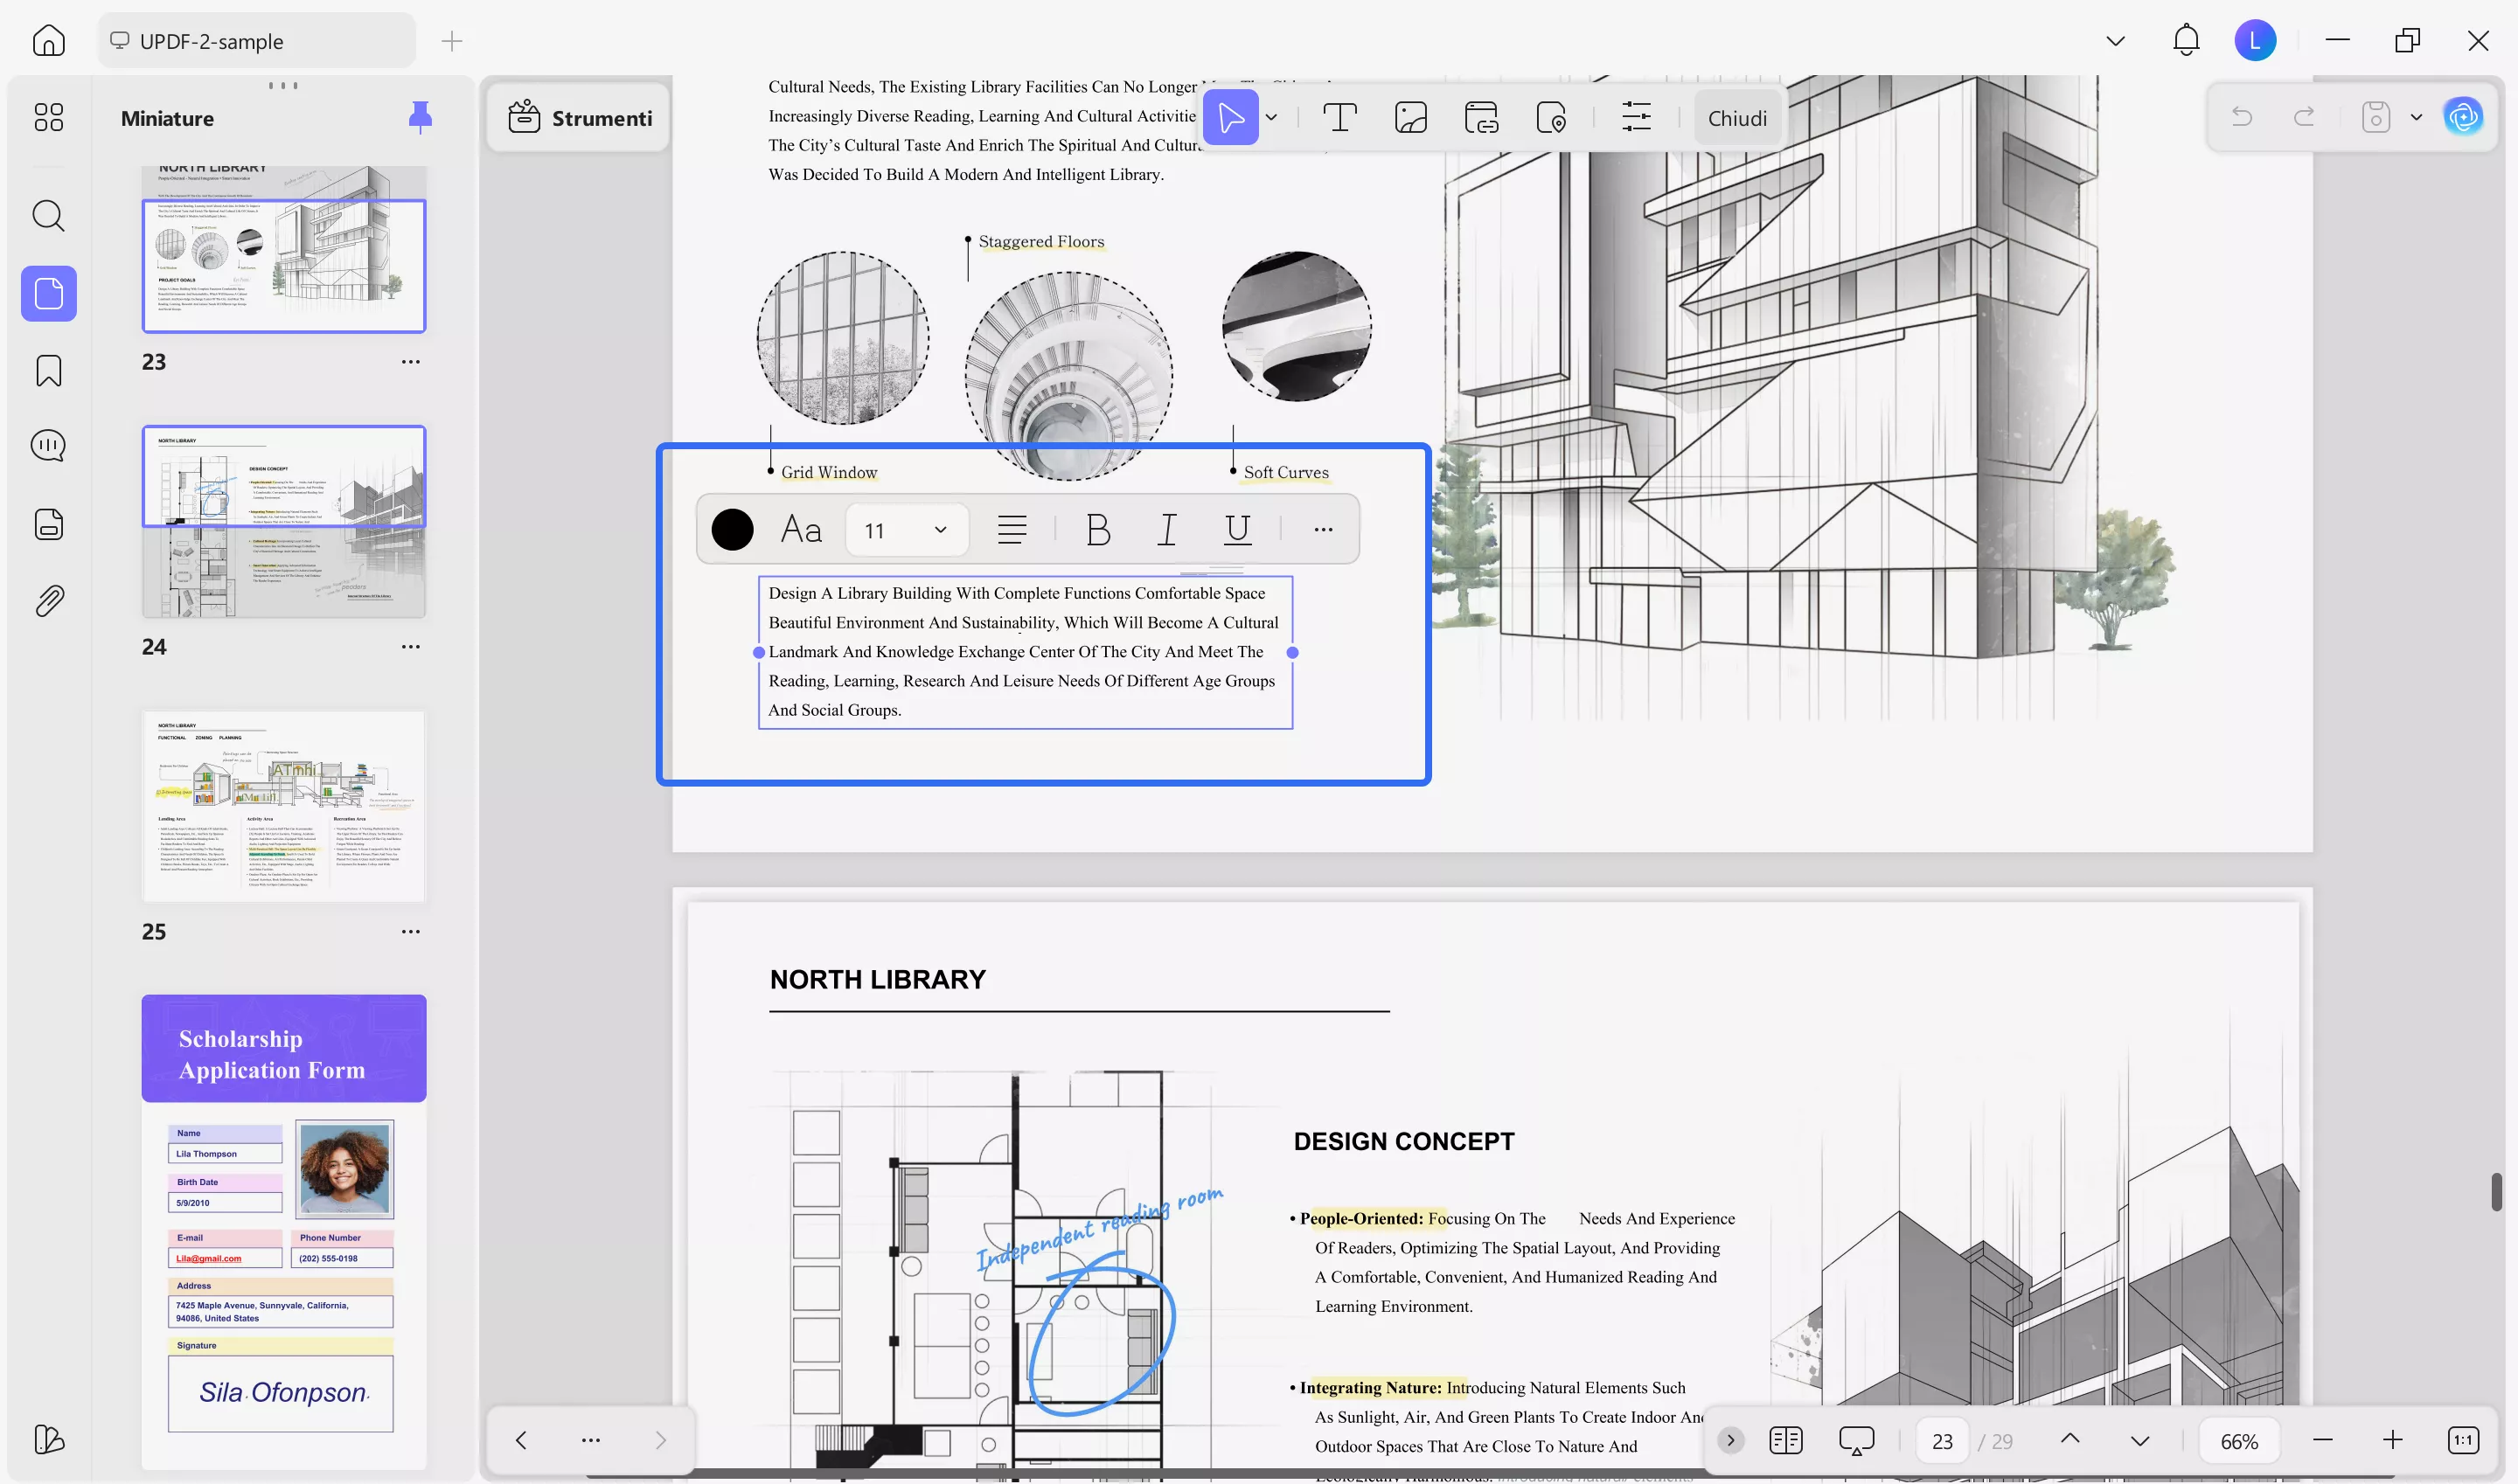The width and height of the screenshot is (2518, 1484).
Task: Click the Chiudi button to close editing
Action: click(1738, 117)
